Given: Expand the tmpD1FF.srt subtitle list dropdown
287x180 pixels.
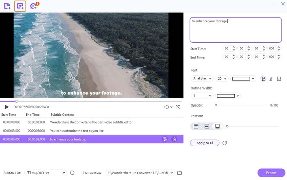Looking at the screenshot, I should 46,173.
